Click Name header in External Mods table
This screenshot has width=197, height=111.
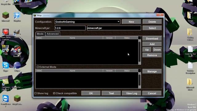72,71
